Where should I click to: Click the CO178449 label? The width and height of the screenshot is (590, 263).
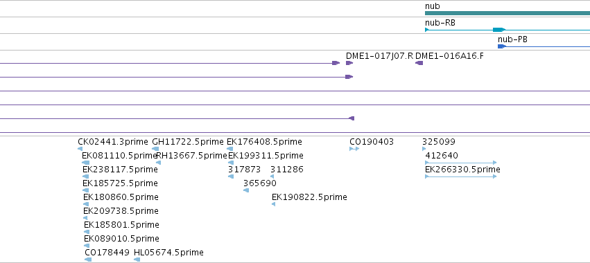point(107,253)
